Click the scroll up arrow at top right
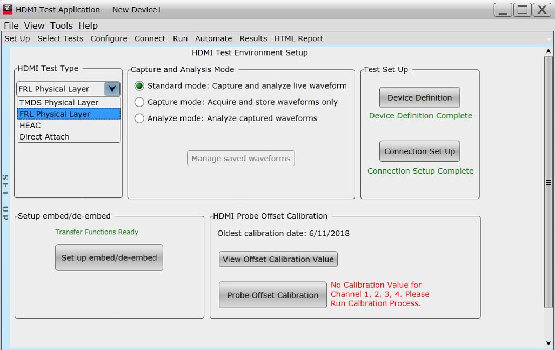The height and width of the screenshot is (350, 555). pos(549,51)
